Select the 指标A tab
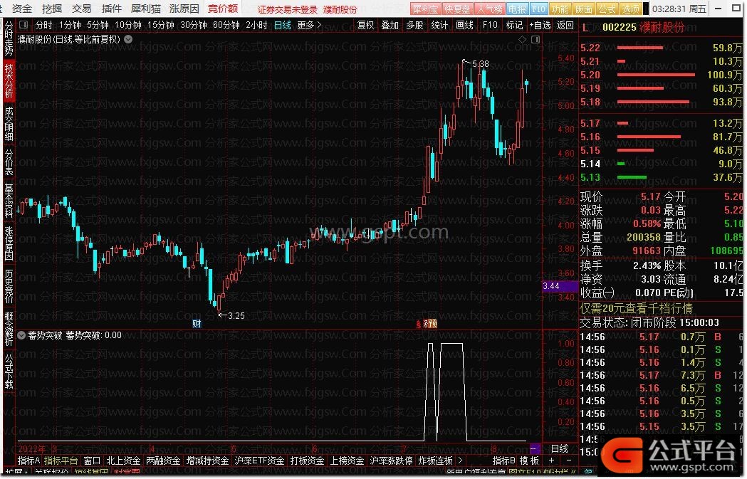The height and width of the screenshot is (479, 747). (29, 460)
